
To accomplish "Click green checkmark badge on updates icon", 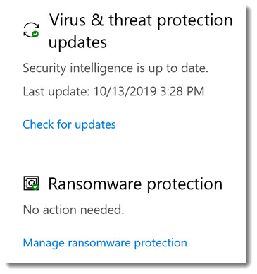I will [x=35, y=34].
